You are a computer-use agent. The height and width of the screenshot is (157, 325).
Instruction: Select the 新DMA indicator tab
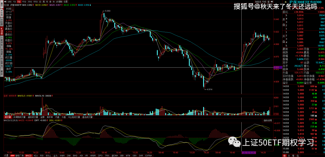tap(115, 156)
